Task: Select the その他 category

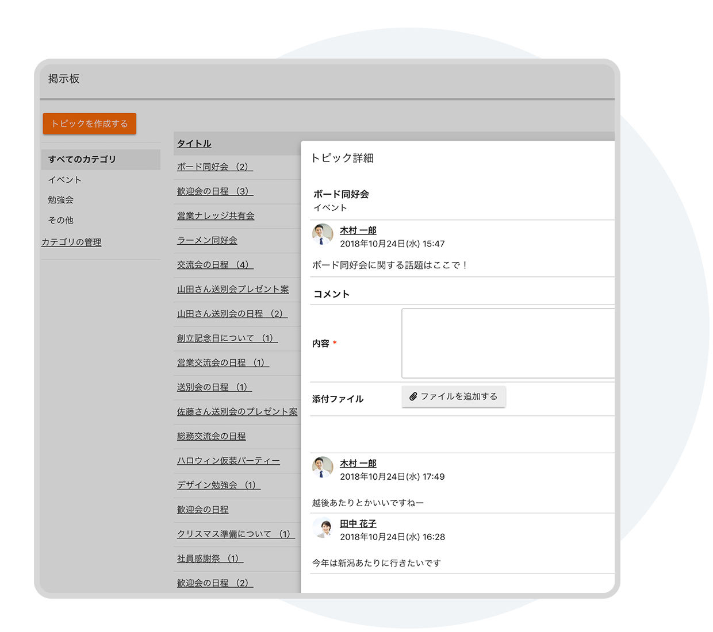Action: click(60, 220)
